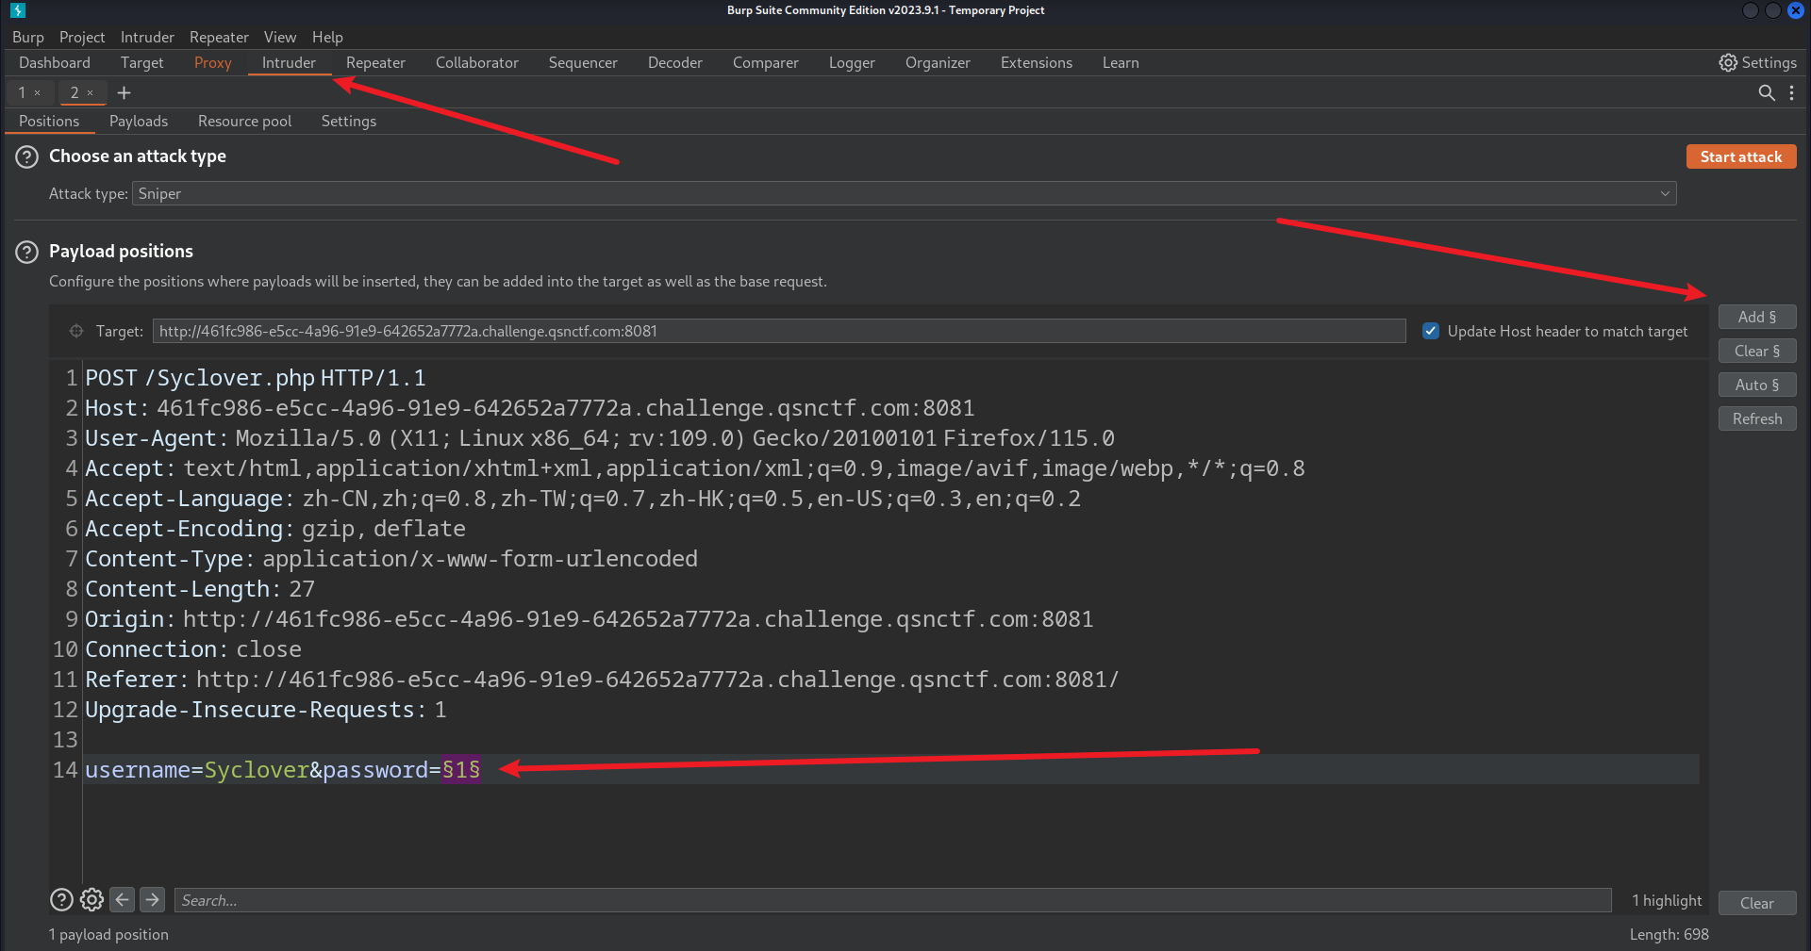Open the Burp menu

(x=28, y=37)
